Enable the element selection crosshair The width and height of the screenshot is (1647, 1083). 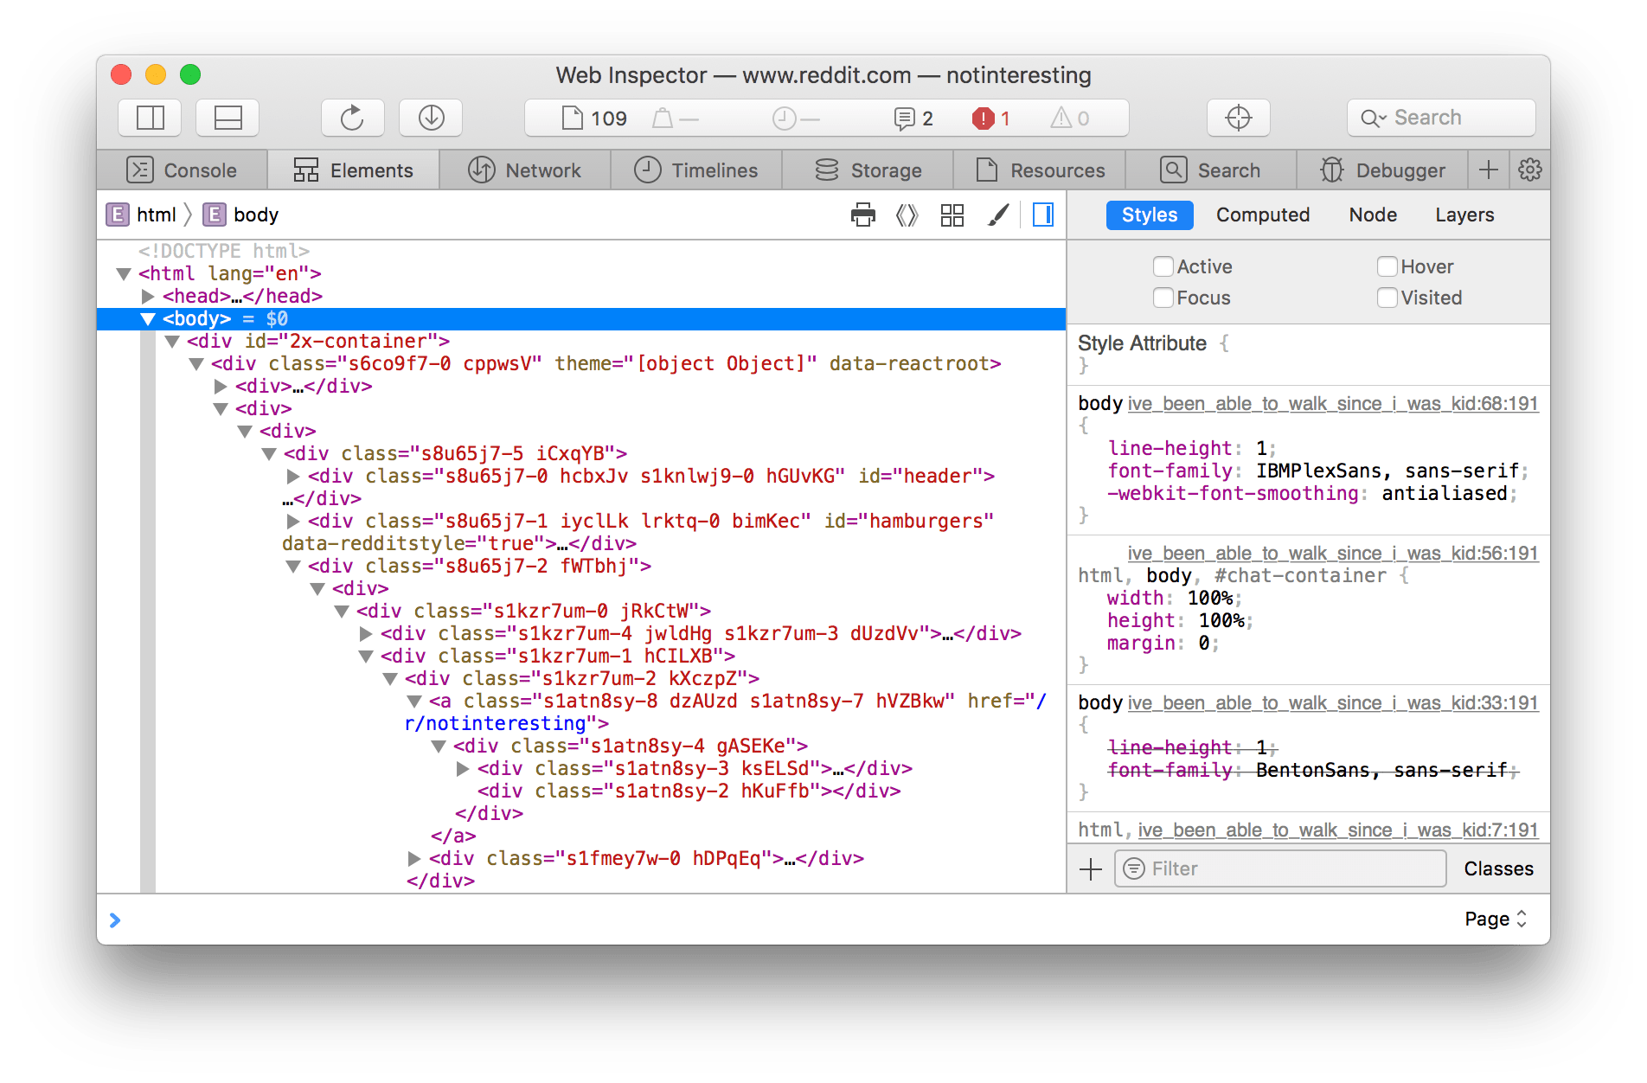tap(1239, 118)
